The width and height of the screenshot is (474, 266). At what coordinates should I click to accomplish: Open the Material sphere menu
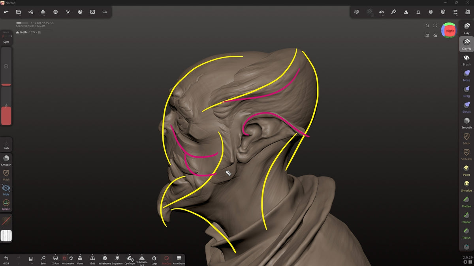point(55,12)
